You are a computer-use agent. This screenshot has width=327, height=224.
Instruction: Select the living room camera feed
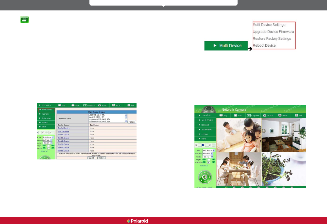284,135
